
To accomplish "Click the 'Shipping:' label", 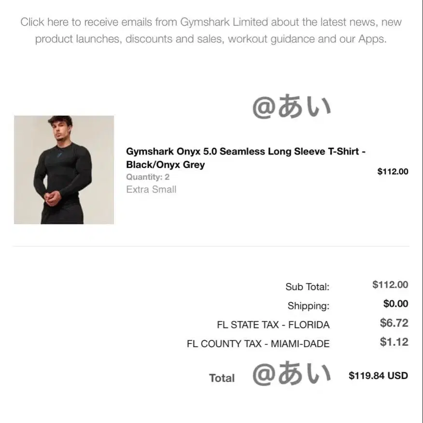I will (x=308, y=306).
